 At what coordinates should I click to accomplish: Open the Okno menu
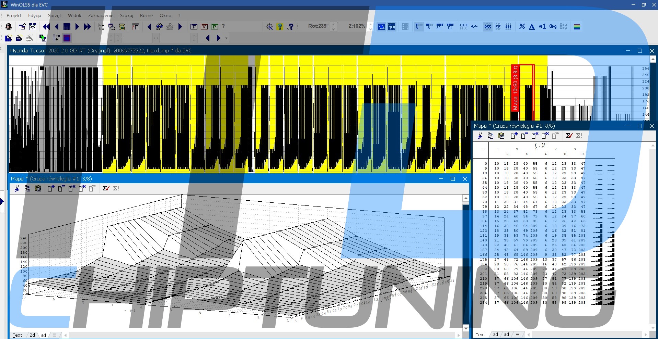pyautogui.click(x=165, y=15)
